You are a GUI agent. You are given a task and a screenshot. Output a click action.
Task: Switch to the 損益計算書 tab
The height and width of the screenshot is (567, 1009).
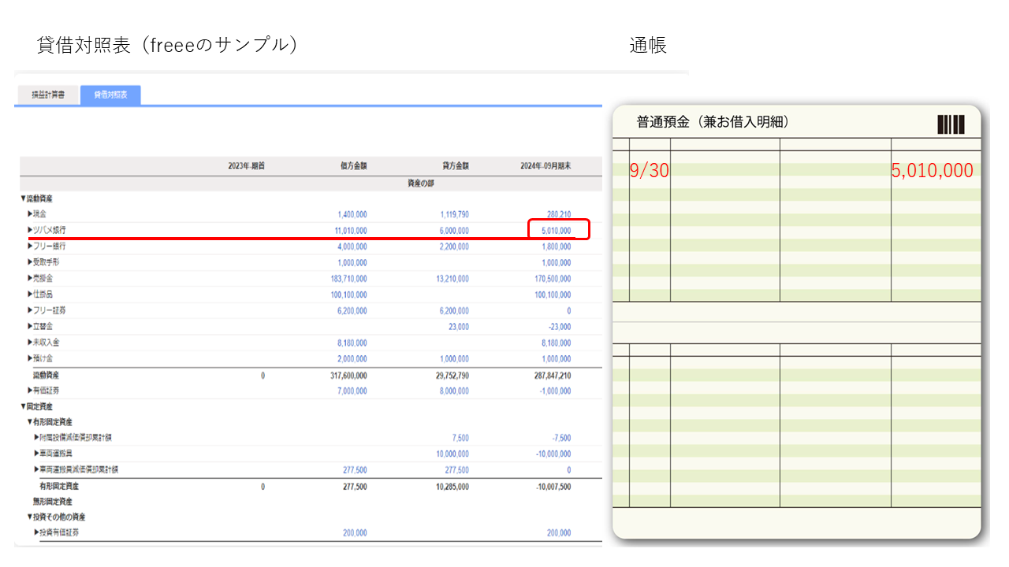point(48,95)
